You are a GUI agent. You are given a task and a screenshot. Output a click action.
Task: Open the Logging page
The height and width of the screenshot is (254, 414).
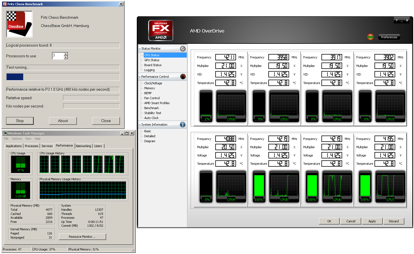click(x=149, y=70)
